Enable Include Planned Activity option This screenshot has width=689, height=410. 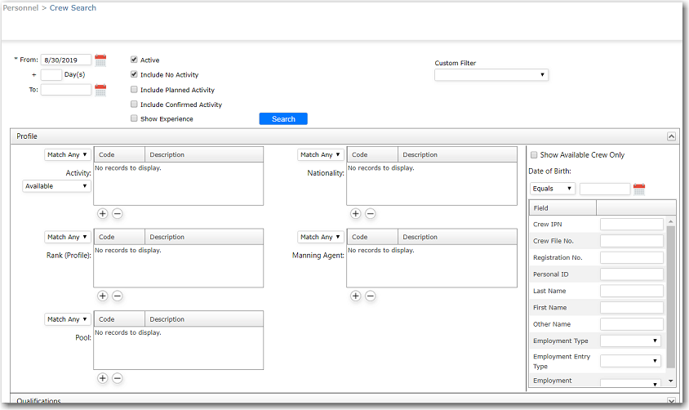135,90
